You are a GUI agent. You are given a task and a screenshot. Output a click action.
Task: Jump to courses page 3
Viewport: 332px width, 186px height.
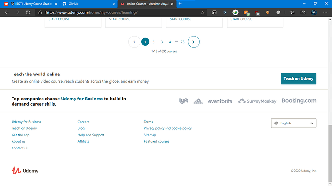click(x=162, y=42)
